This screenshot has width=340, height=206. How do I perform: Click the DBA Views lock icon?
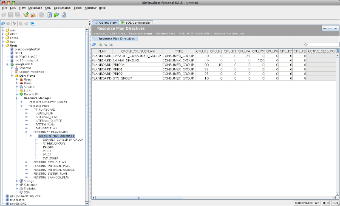17,75
